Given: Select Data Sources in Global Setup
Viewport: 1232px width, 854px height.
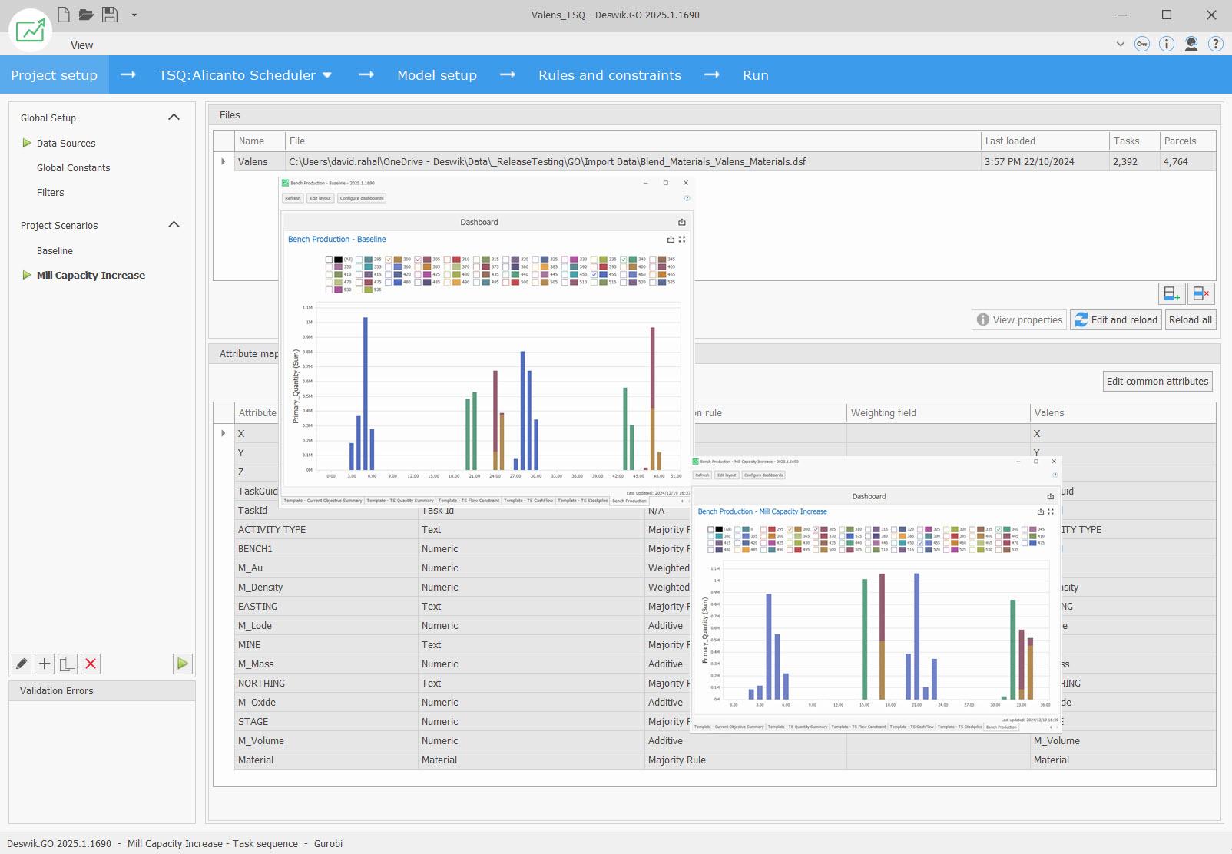Looking at the screenshot, I should pyautogui.click(x=66, y=144).
